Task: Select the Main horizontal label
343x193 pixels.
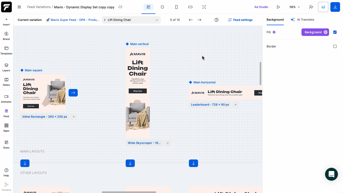Action: [x=204, y=82]
